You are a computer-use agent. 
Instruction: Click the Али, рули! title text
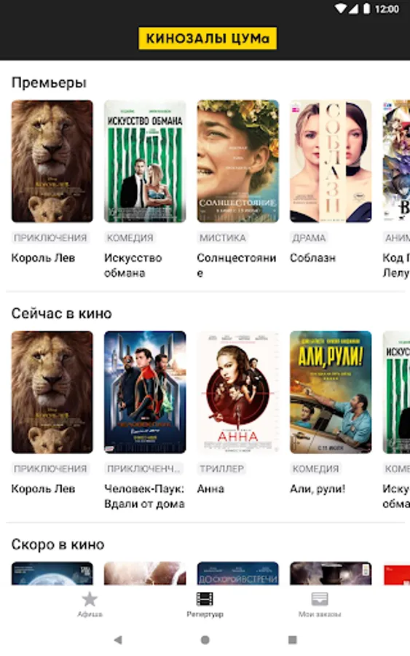pyautogui.click(x=318, y=488)
